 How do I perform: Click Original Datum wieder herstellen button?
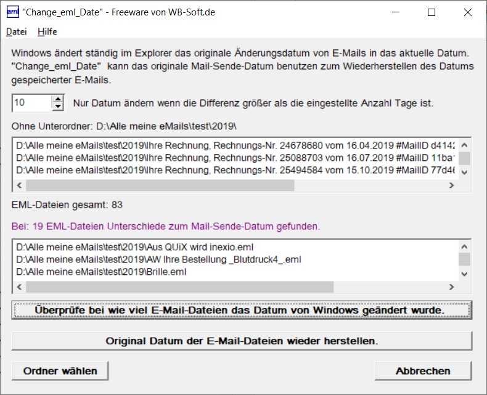point(242,340)
